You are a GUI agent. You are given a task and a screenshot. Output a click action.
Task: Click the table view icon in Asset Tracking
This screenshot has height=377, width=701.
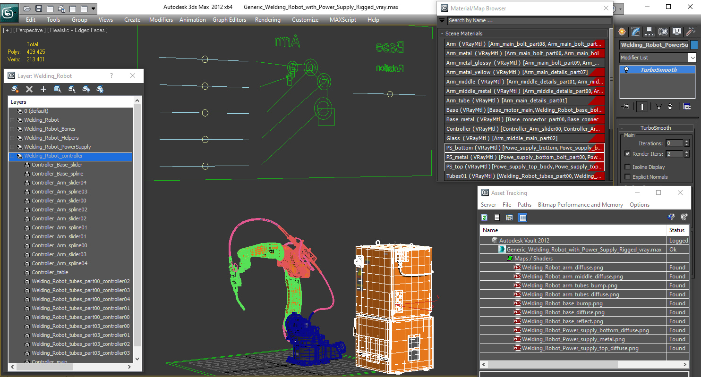(522, 218)
